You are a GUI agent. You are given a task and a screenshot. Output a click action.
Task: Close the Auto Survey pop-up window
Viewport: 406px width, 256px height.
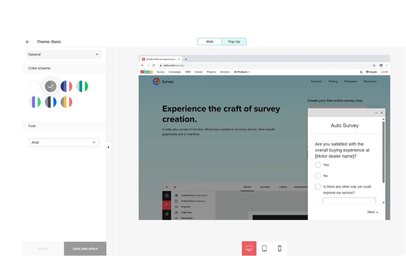coord(382,113)
